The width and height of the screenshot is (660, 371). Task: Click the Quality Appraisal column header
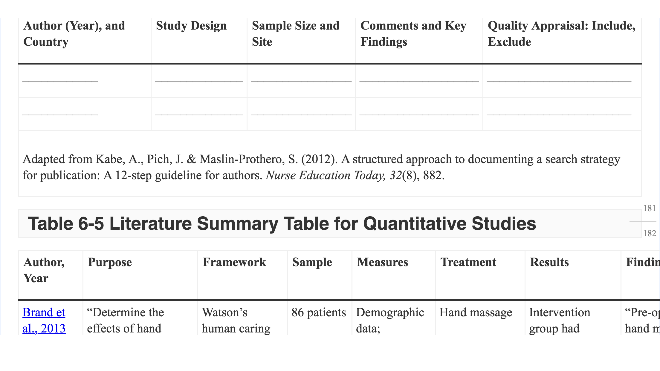(x=562, y=33)
